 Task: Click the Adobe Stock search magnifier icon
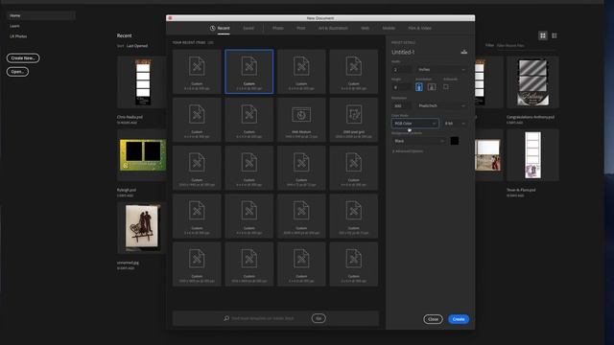coord(226,318)
